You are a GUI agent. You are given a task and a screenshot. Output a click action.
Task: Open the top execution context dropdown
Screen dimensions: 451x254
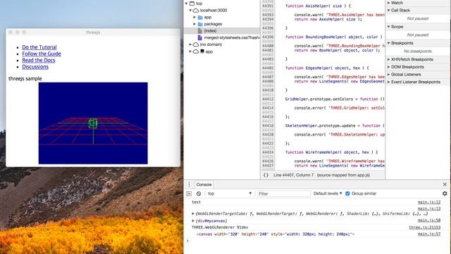pyautogui.click(x=229, y=193)
